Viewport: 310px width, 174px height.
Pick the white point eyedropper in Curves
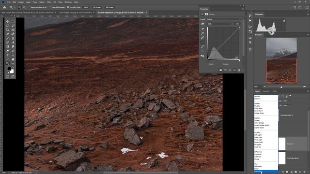click(202, 38)
